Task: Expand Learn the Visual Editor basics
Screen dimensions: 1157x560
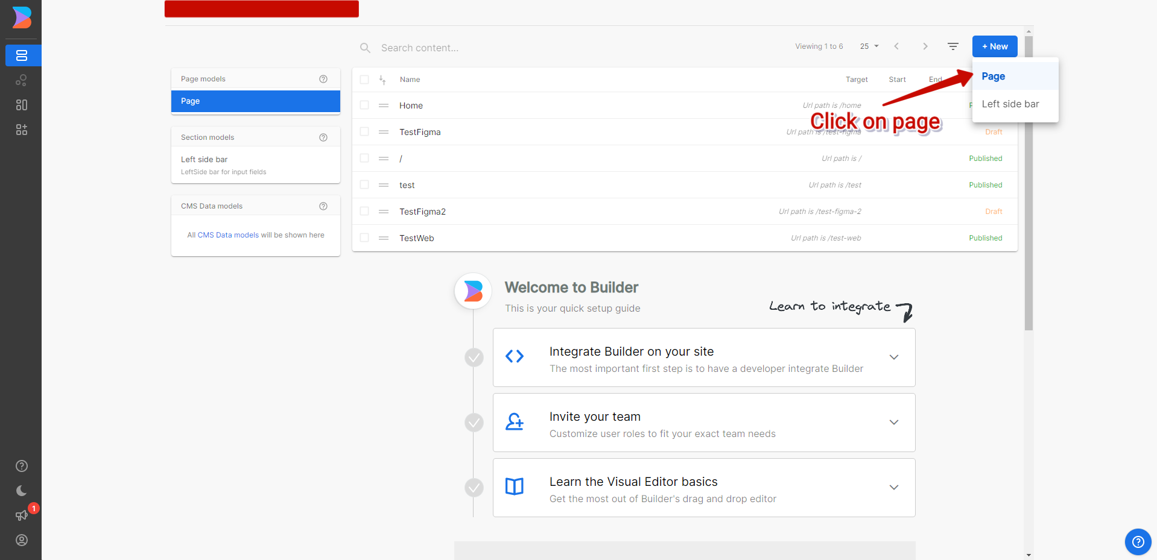Action: (894, 487)
